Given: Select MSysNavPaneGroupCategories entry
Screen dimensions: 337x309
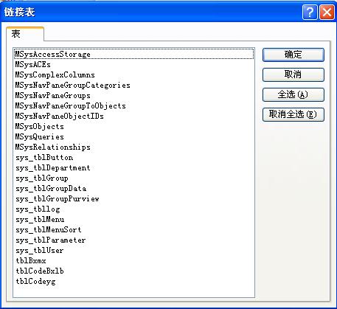Looking at the screenshot, I should click(x=134, y=85).
